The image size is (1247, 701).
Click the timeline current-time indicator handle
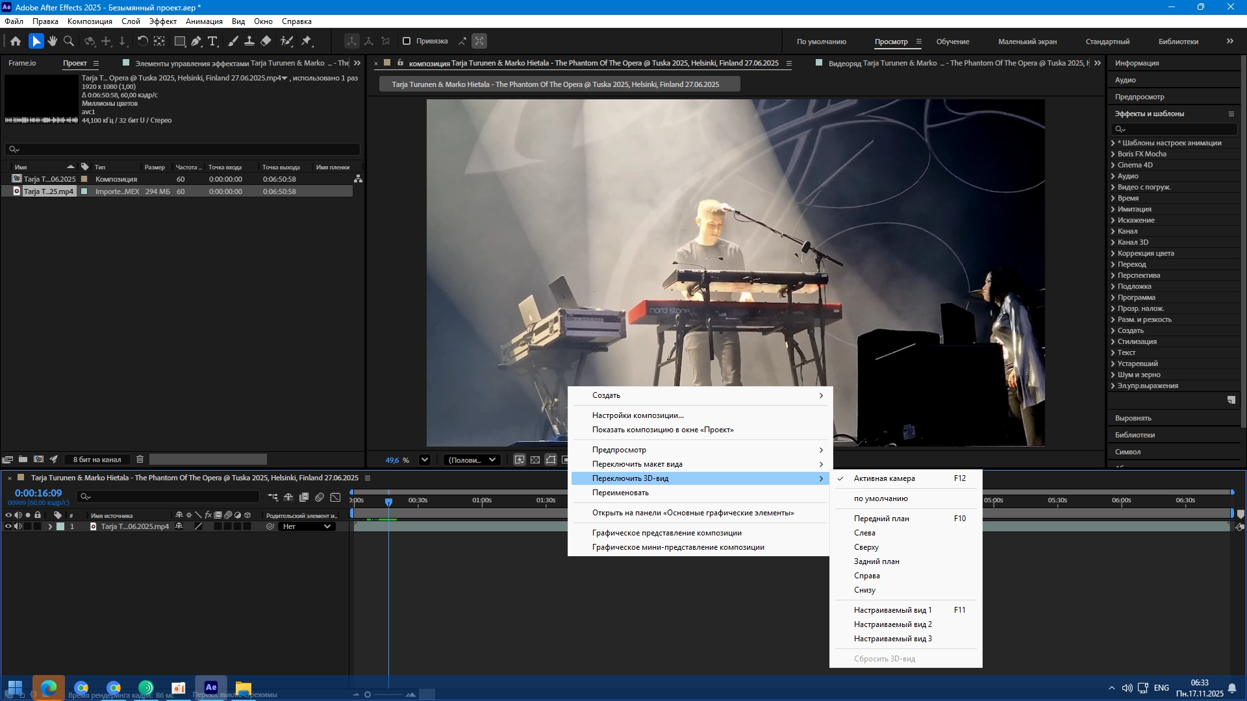click(388, 502)
